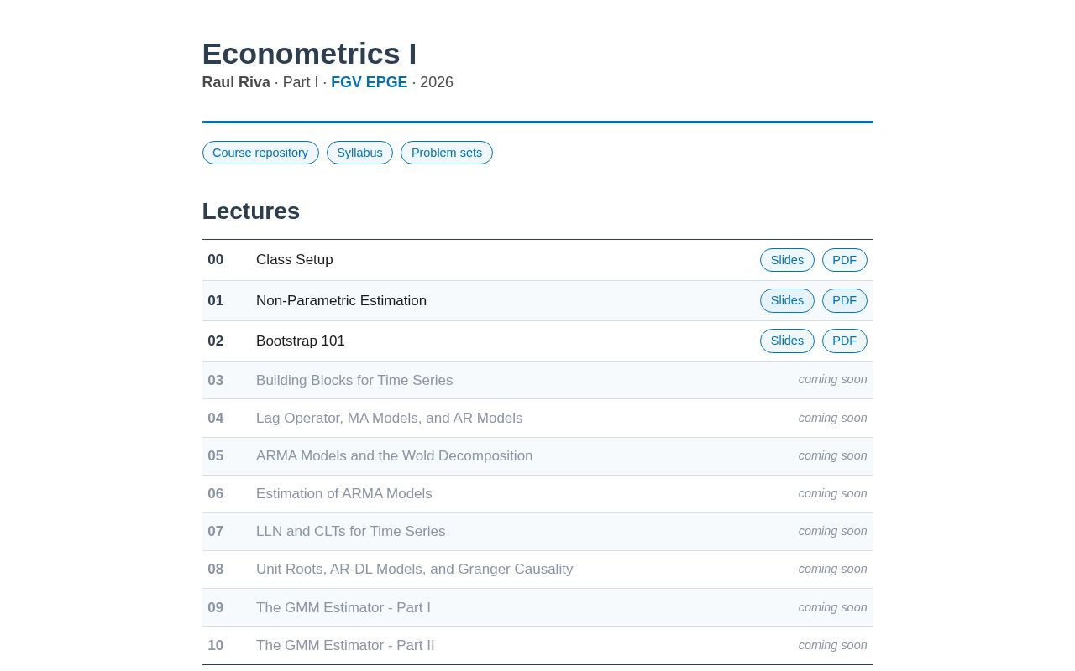The image size is (1075, 671).
Task: Click coming soon for GMM Estimator Part II
Action: tap(833, 645)
